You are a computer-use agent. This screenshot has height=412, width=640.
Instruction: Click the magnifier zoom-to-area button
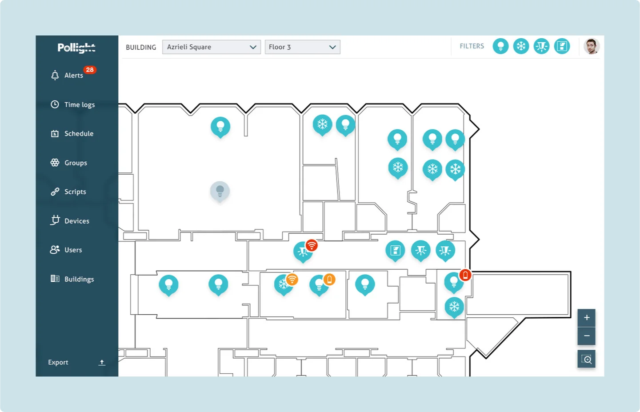[587, 359]
